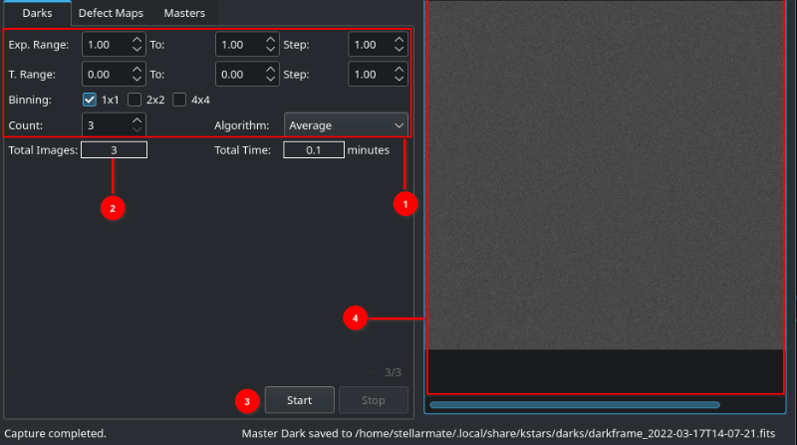The width and height of the screenshot is (797, 445).
Task: Increase T. Range start value with up arrow
Action: tap(136, 69)
